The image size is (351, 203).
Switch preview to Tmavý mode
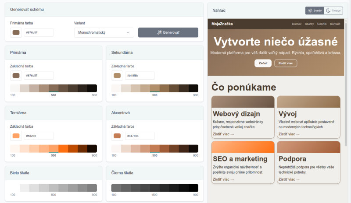tap(333, 10)
